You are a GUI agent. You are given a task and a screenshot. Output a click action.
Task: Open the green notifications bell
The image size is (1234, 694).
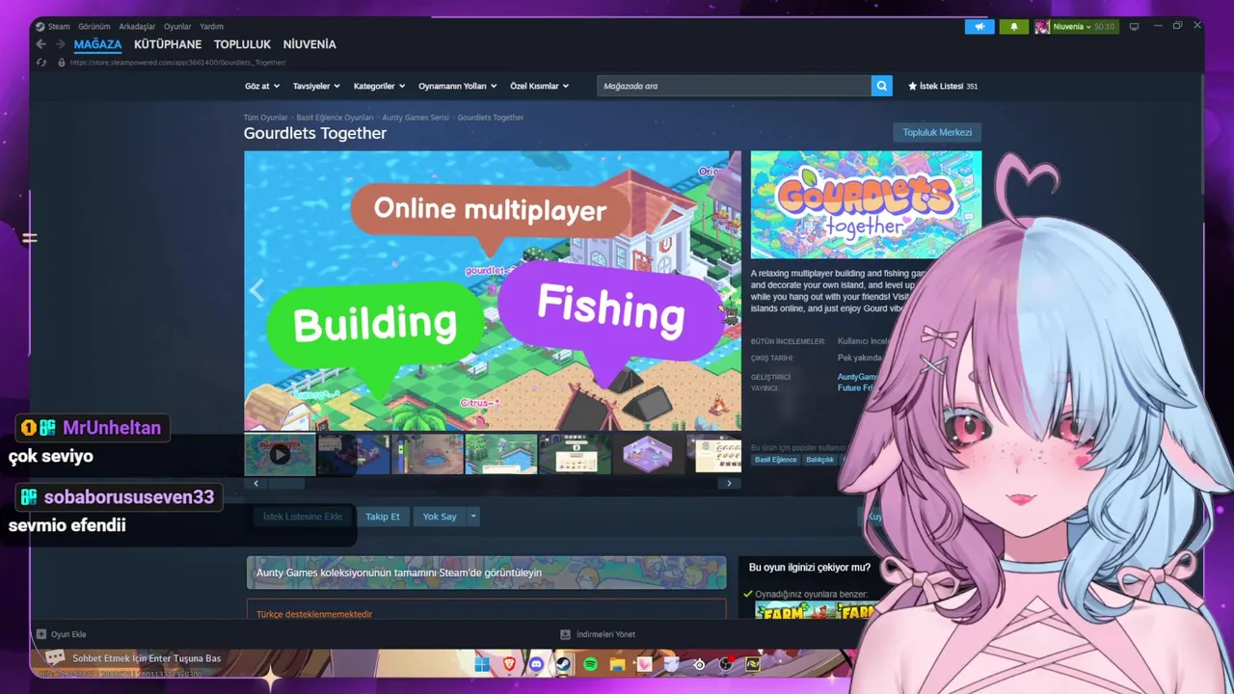1013,27
